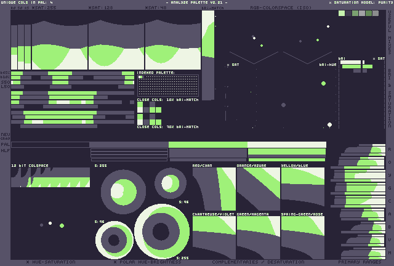
Task: Click the SAT 48 hue-saturation chart
Action: (173, 45)
